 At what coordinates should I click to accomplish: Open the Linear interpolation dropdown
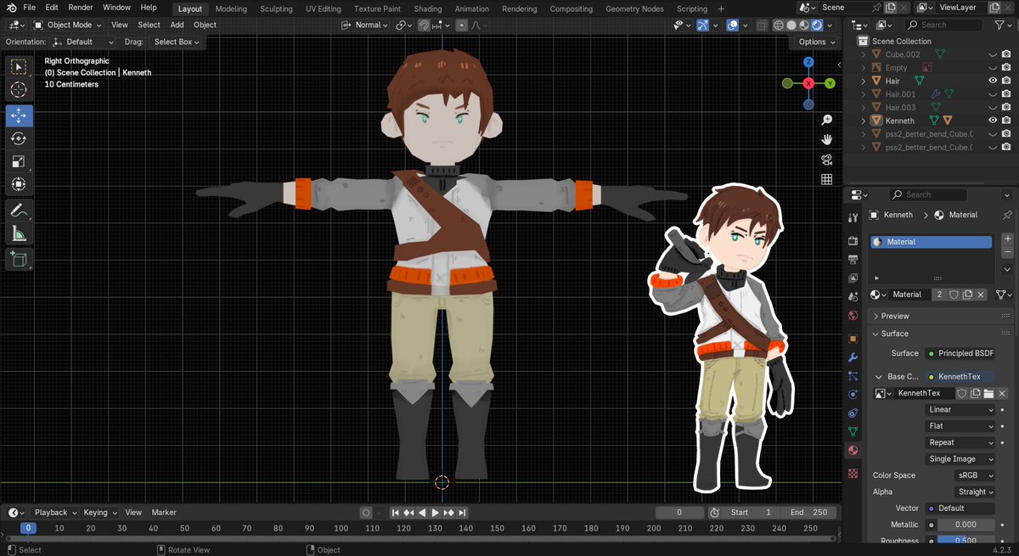click(960, 410)
